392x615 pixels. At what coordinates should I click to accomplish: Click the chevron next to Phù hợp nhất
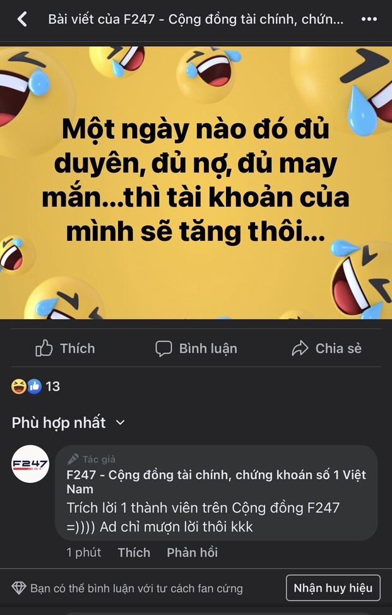[120, 423]
